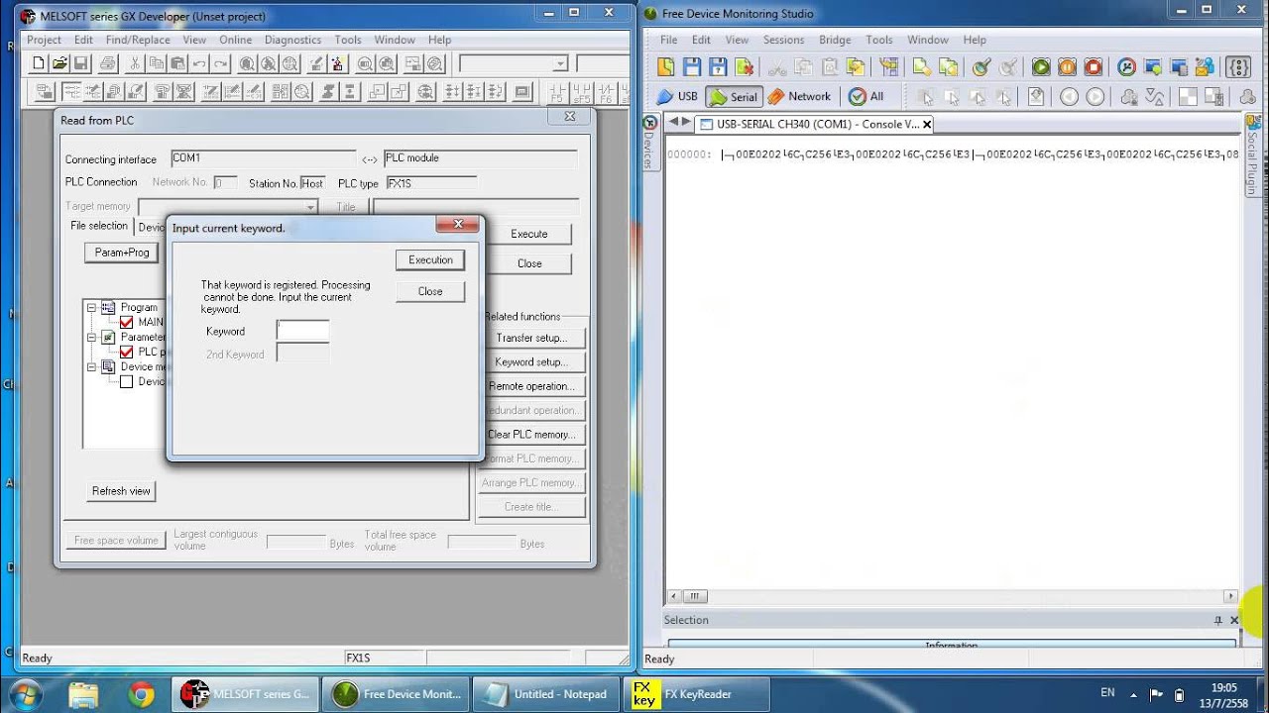Click New session icon in Device Monitoring Studio

(x=665, y=67)
